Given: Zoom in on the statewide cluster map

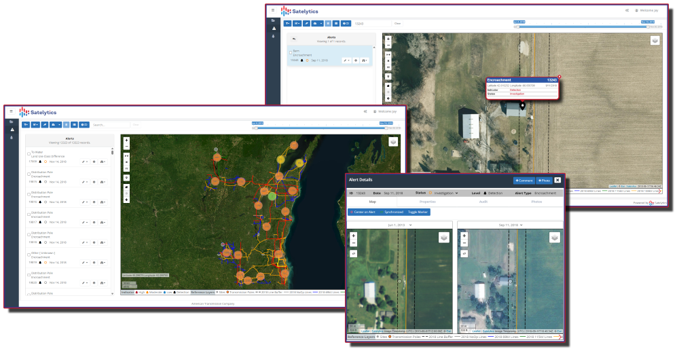Looking at the screenshot, I should [x=126, y=141].
